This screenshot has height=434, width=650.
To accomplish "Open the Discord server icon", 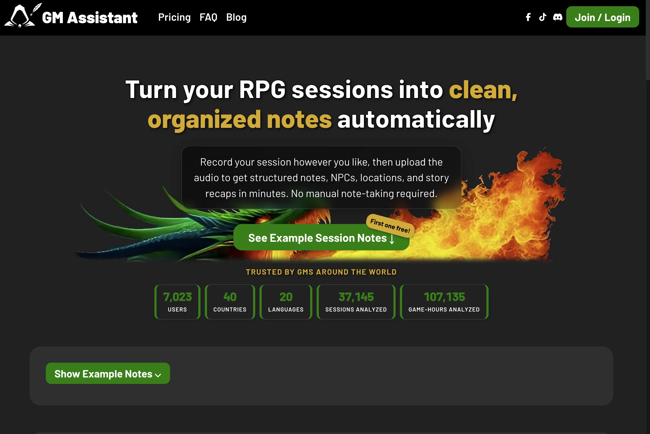I will point(558,17).
